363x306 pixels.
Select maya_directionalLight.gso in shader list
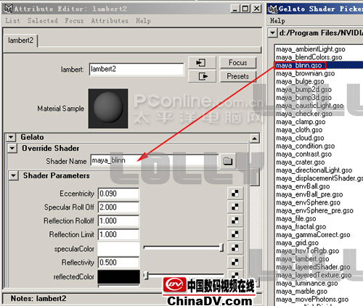[314, 170]
